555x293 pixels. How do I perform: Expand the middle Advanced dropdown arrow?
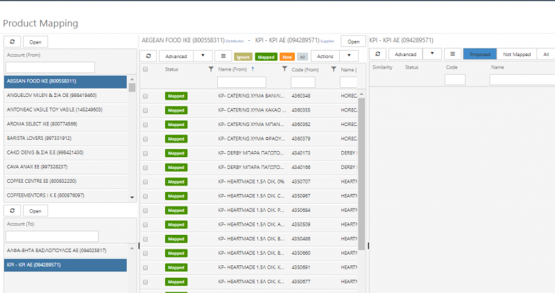click(x=203, y=56)
